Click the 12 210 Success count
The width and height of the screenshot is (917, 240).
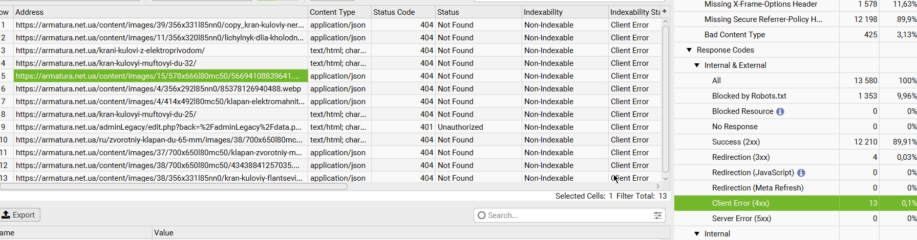(865, 142)
